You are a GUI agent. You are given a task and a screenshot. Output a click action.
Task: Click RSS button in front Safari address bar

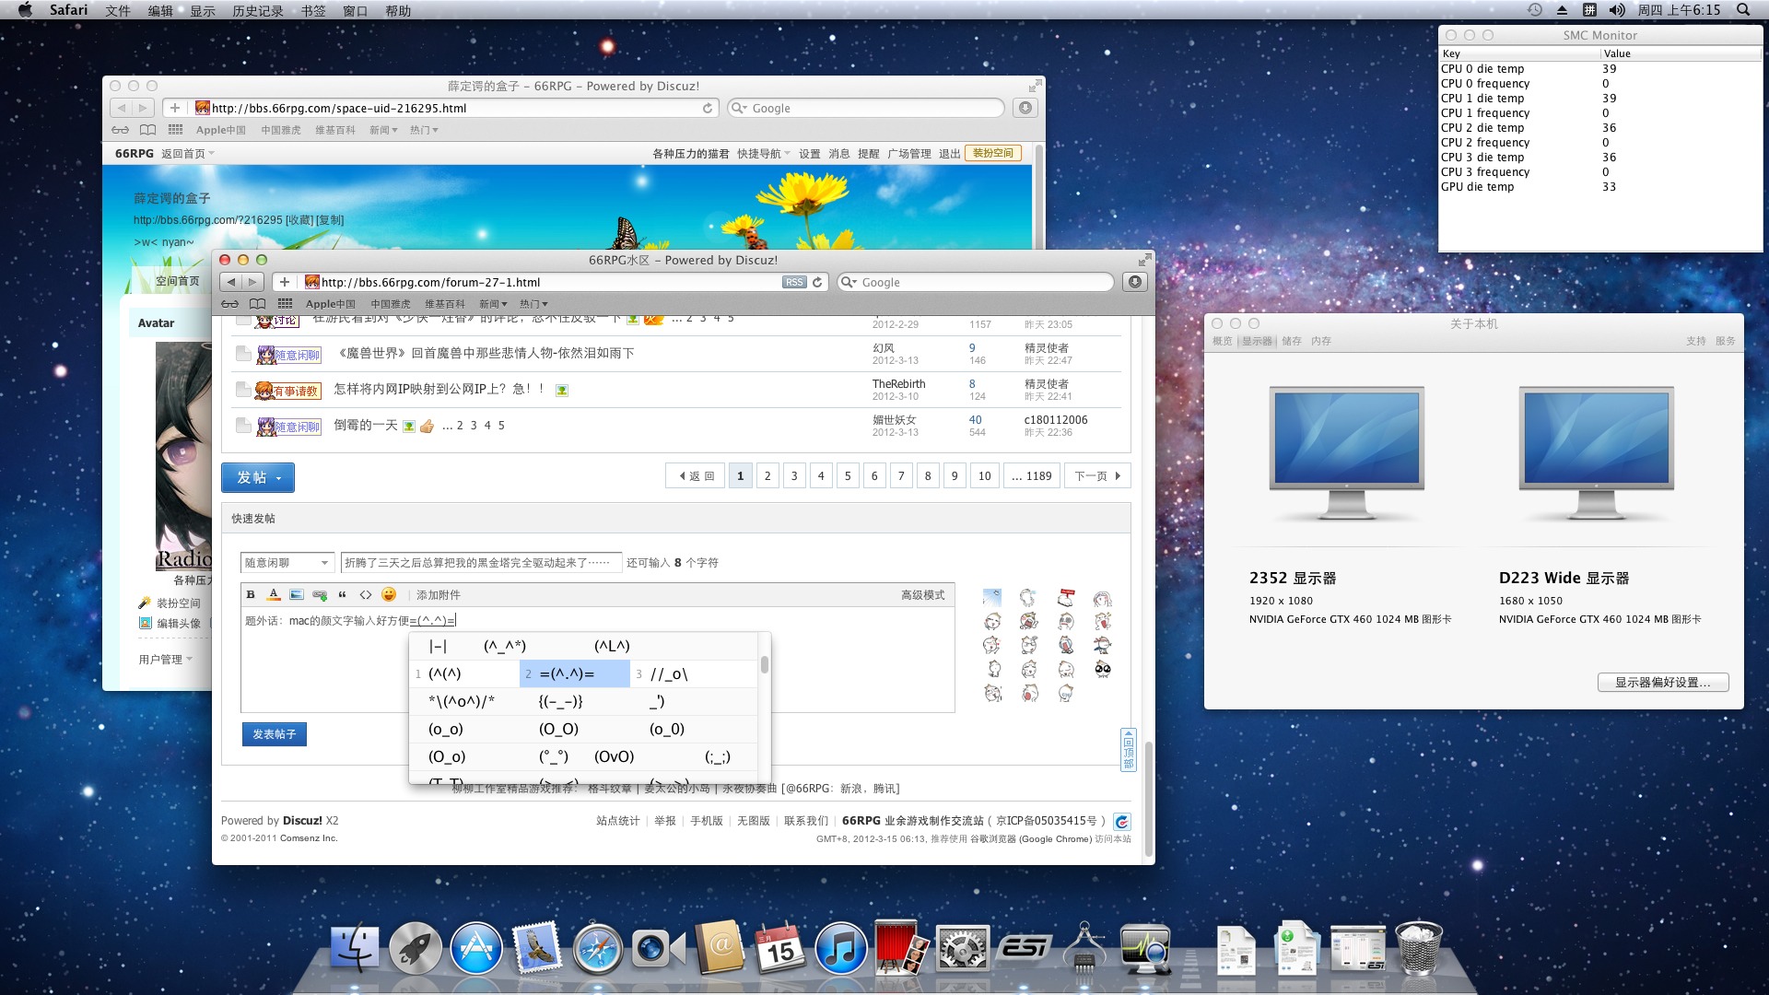pos(794,282)
